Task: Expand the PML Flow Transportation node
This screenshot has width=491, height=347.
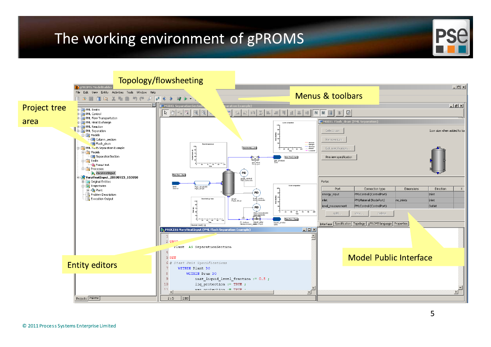Action: click(79, 118)
